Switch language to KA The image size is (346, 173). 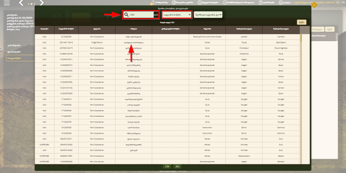coord(338,2)
